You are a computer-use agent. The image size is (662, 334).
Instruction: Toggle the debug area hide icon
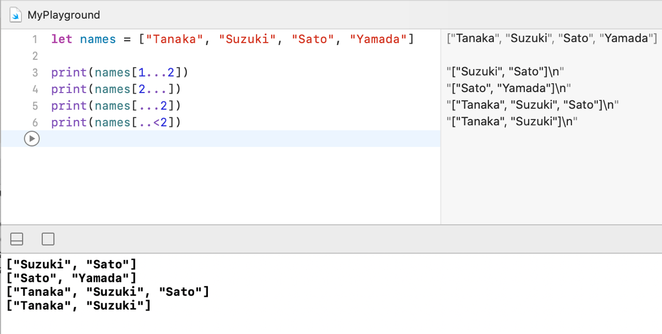click(17, 239)
